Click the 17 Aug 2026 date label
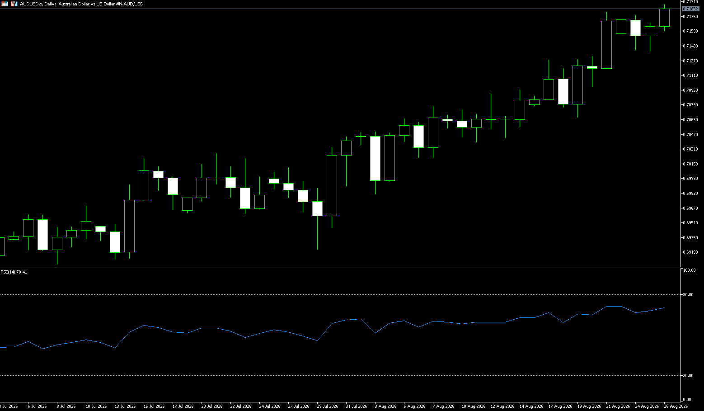This screenshot has height=411, width=704. click(560, 406)
